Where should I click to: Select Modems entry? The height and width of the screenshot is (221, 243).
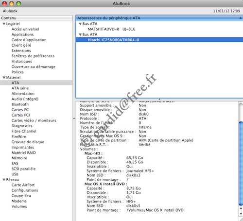[19, 201]
